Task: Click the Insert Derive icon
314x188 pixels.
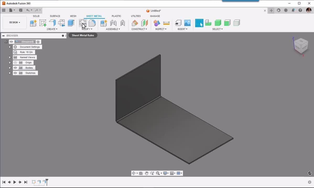Action: (x=178, y=23)
